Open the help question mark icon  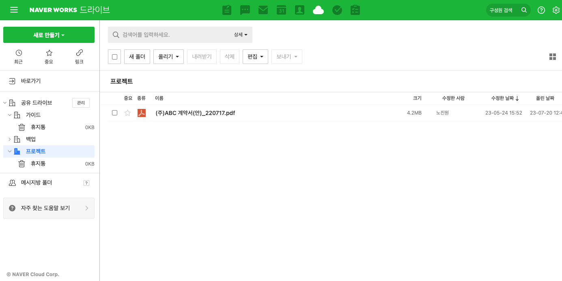coord(541,10)
